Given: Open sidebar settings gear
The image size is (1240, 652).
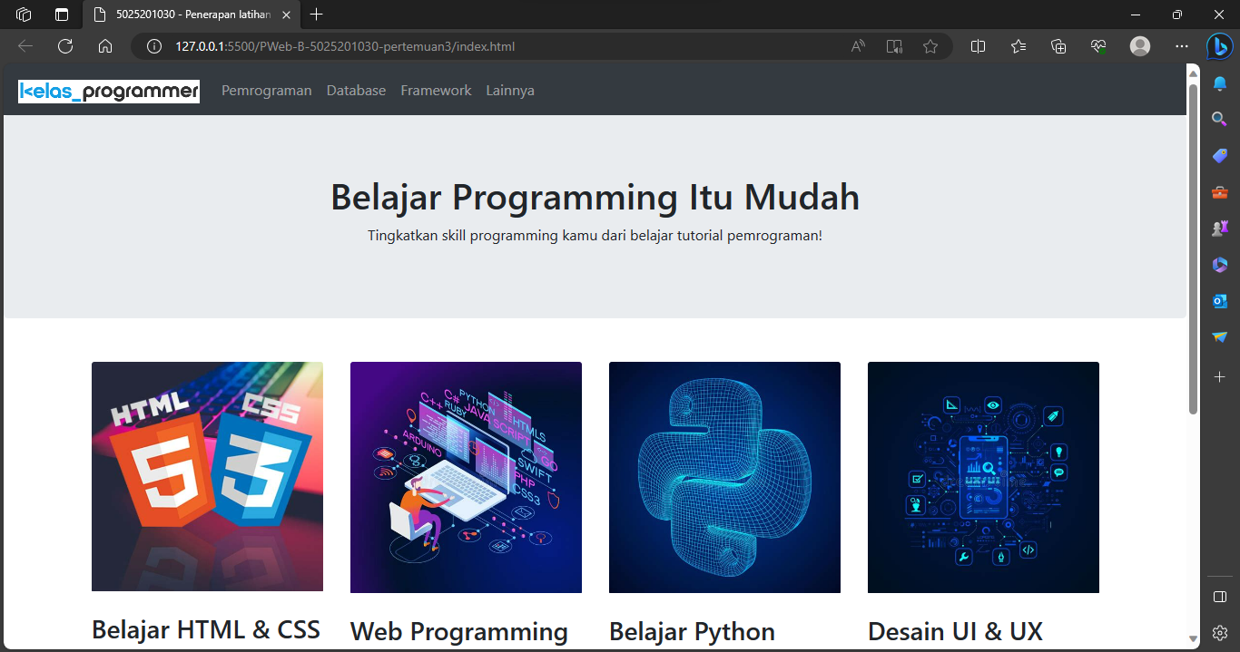Looking at the screenshot, I should [1220, 633].
